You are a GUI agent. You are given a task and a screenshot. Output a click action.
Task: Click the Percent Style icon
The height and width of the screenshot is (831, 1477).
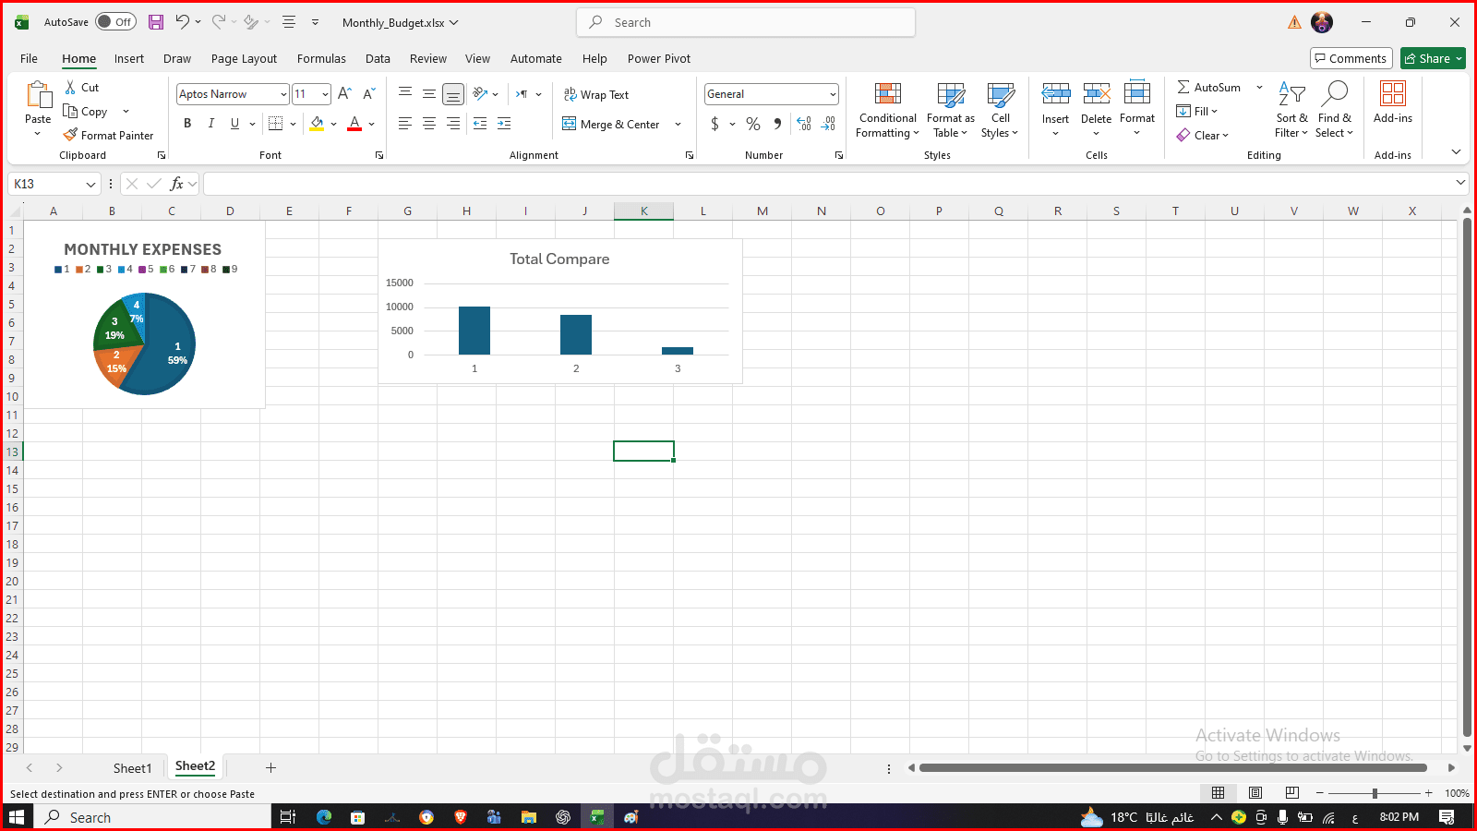pos(753,123)
